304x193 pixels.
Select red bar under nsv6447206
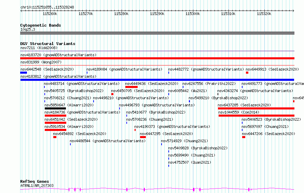[244, 137]
